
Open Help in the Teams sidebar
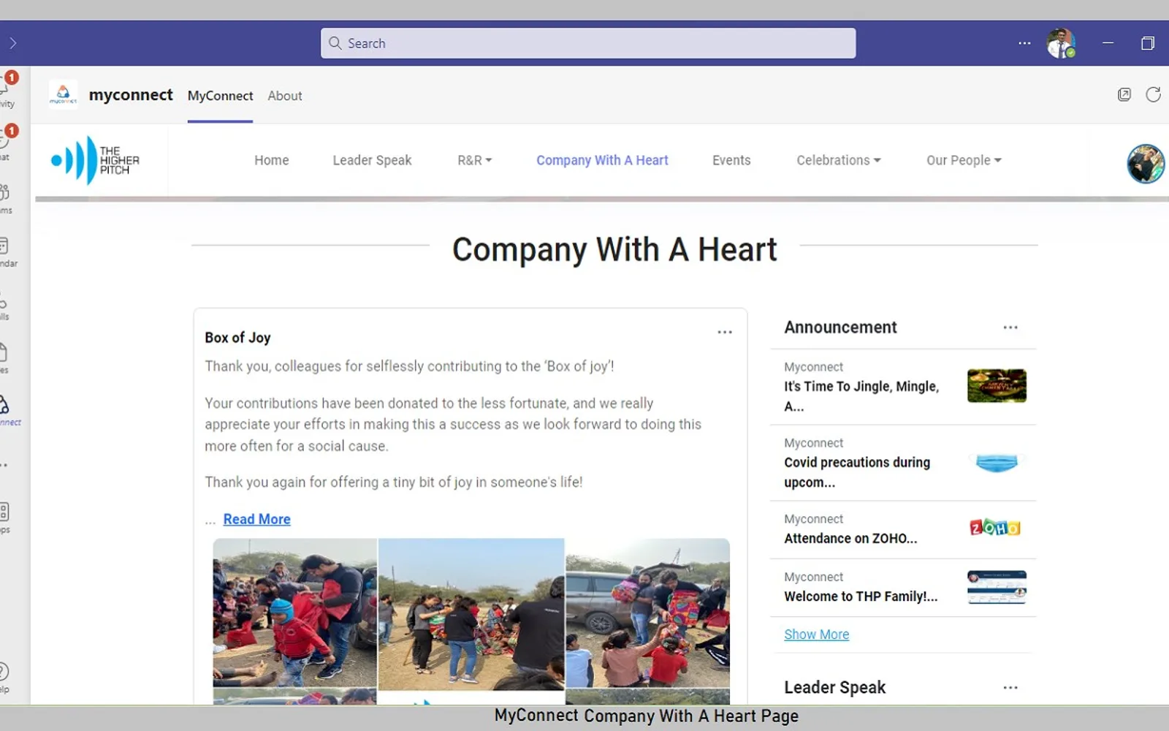coord(4,677)
